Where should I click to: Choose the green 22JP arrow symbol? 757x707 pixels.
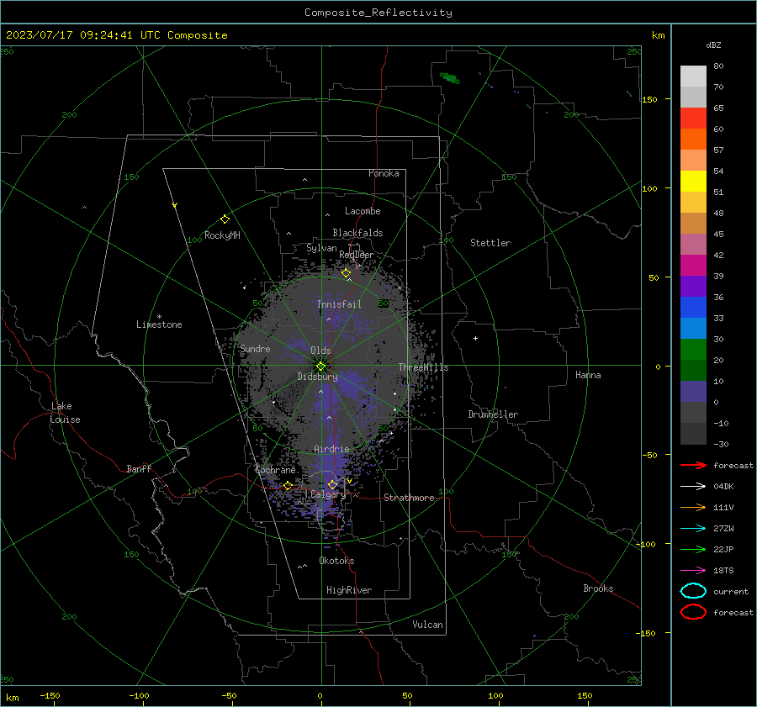click(693, 549)
